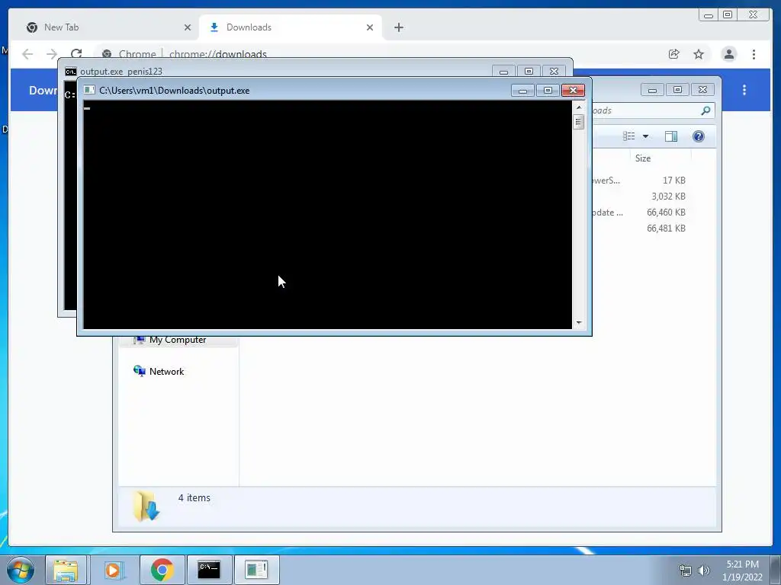Click the Explorer search box magnifier
This screenshot has height=585, width=781.
click(705, 110)
